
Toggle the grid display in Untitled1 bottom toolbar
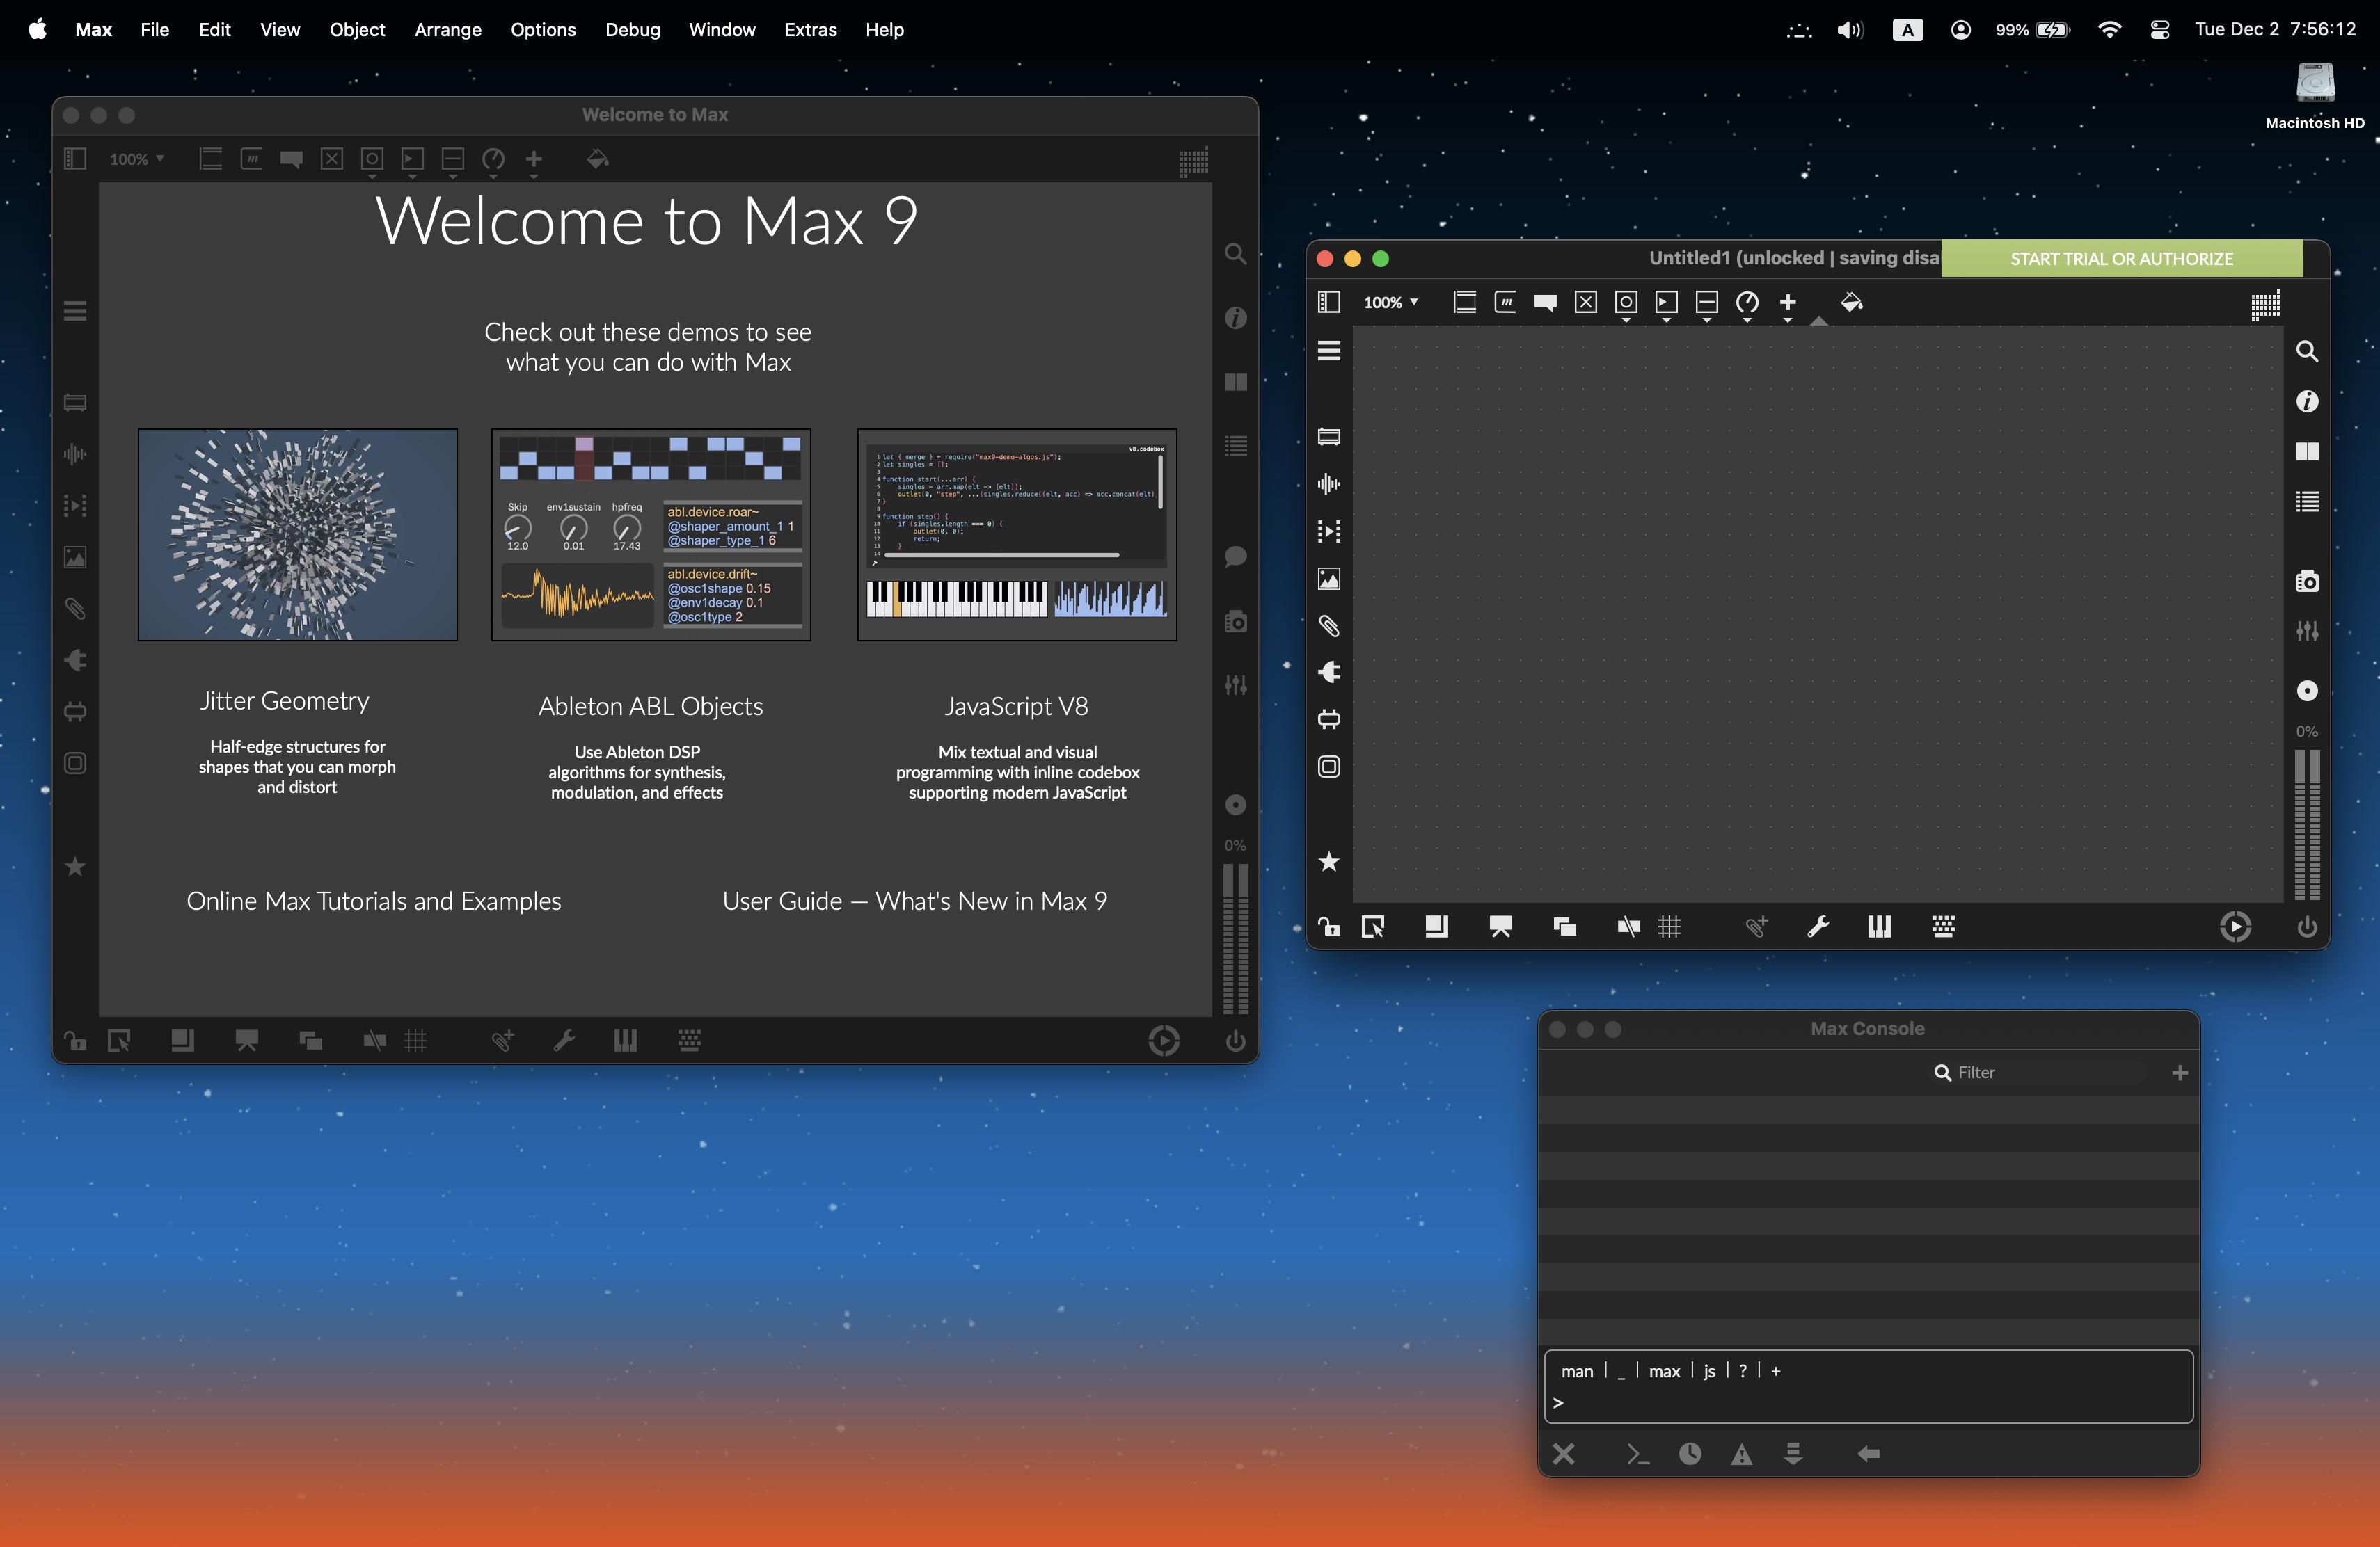click(x=1669, y=927)
